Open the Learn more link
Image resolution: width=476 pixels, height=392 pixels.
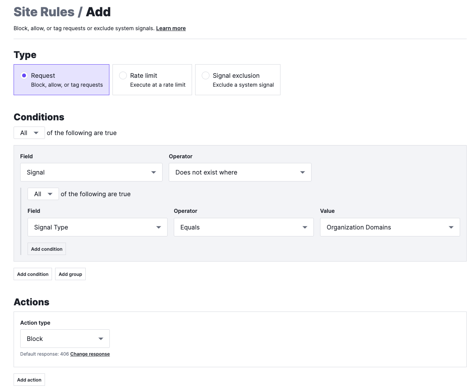pyautogui.click(x=171, y=28)
